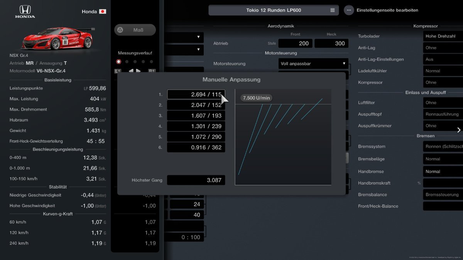
Task: Open the Anti-Lag selector
Action: [443, 48]
